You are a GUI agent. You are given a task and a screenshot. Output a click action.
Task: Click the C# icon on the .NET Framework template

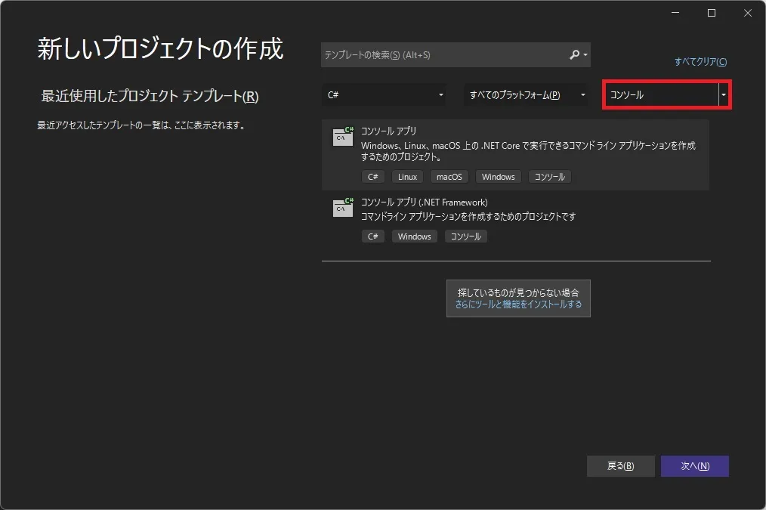click(x=372, y=236)
